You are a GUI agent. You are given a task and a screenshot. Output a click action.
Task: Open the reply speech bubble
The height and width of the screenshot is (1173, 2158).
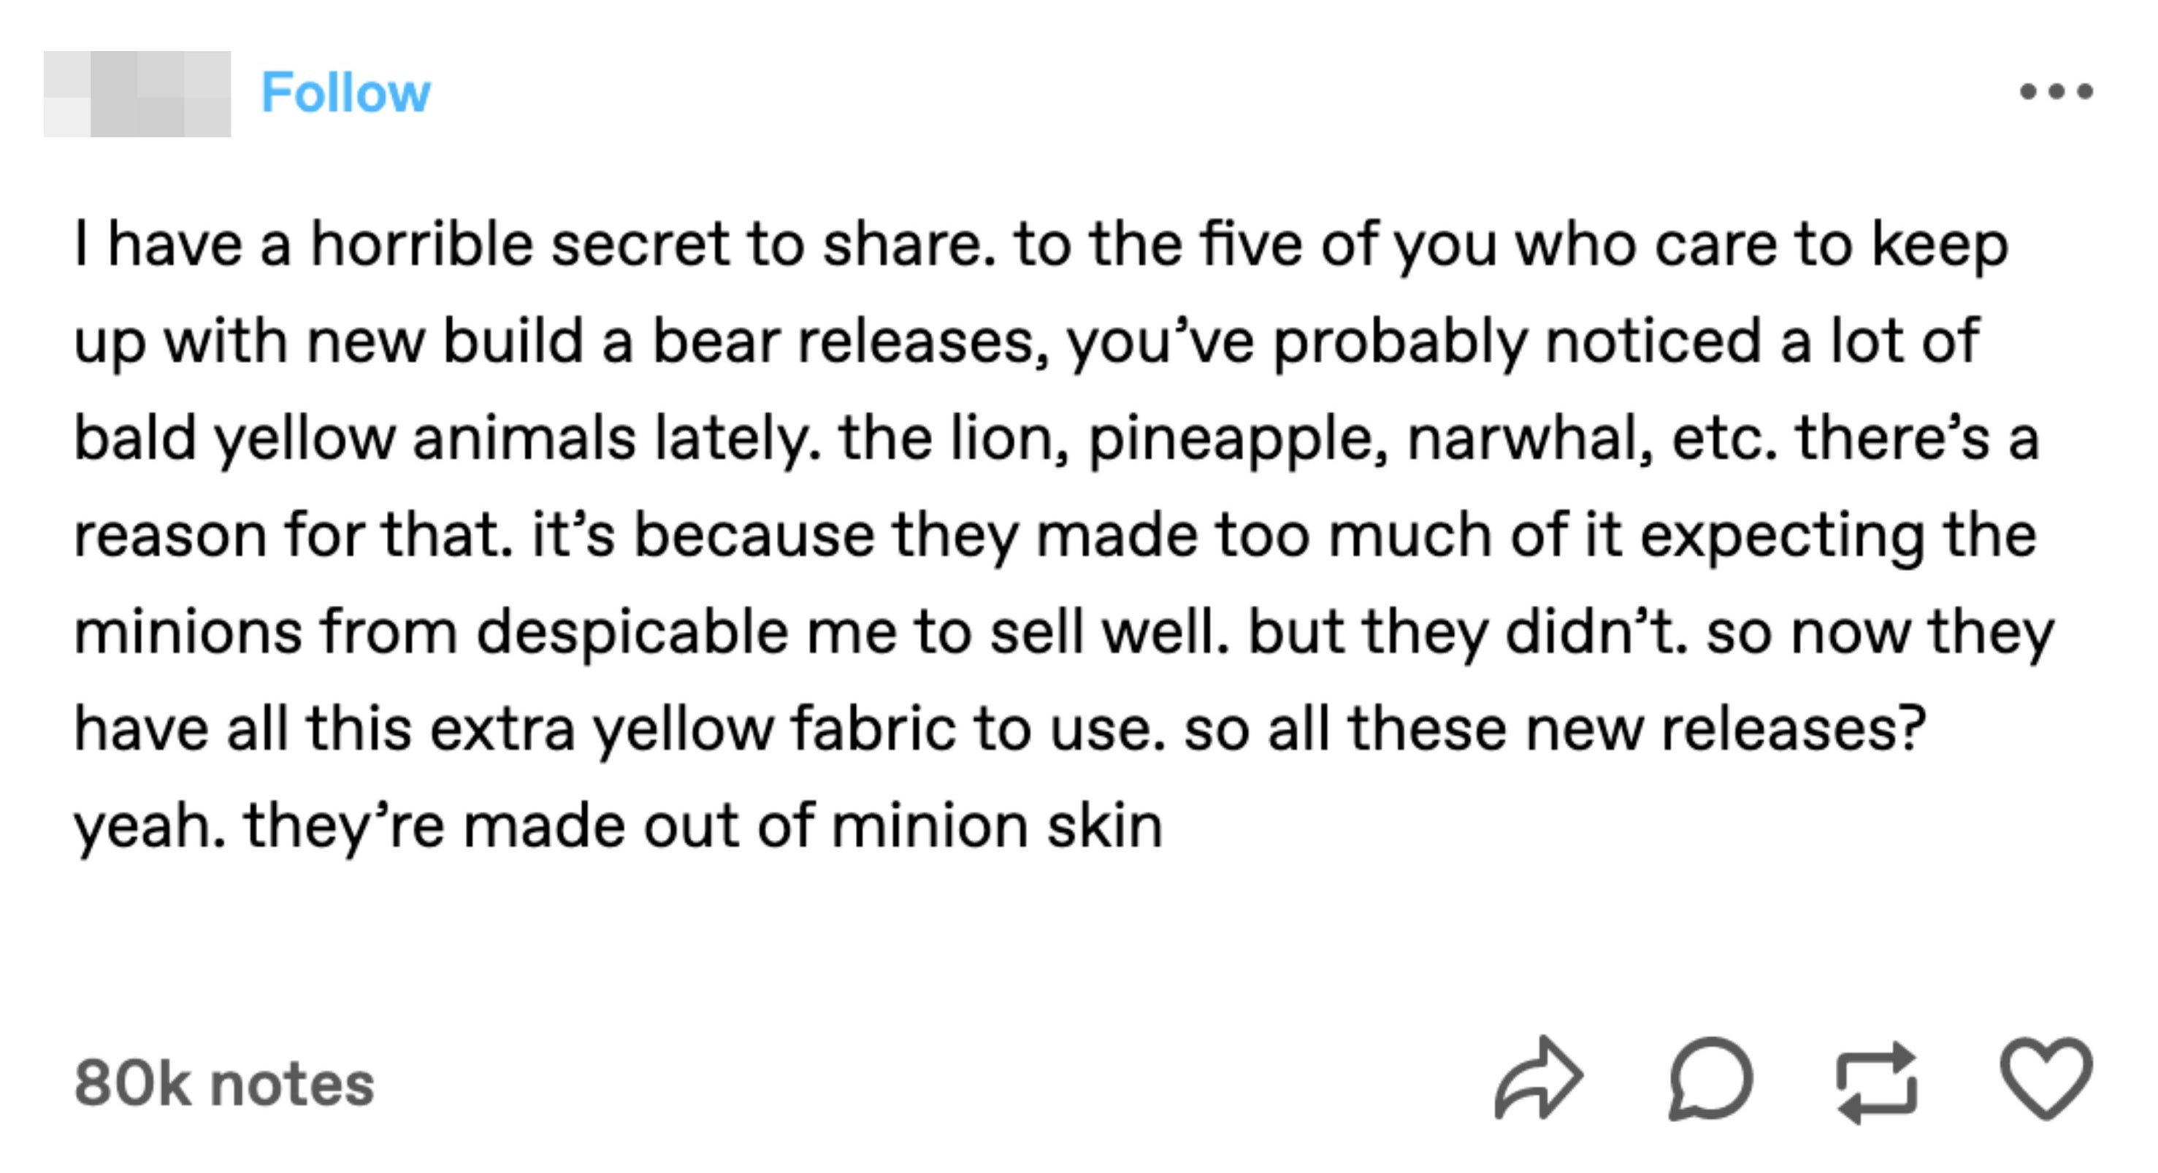[1710, 1080]
